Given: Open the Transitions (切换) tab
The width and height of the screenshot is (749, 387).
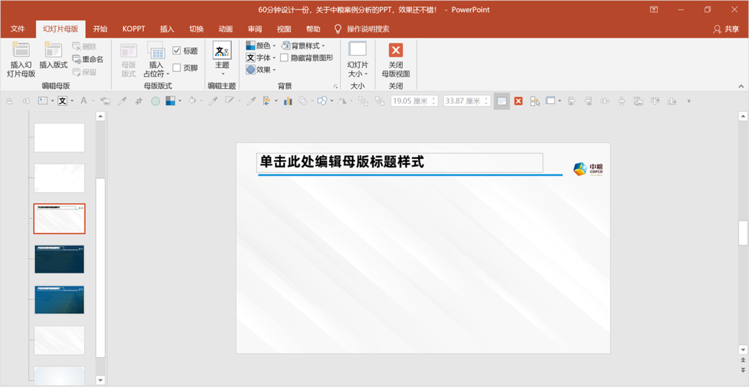Looking at the screenshot, I should point(196,29).
